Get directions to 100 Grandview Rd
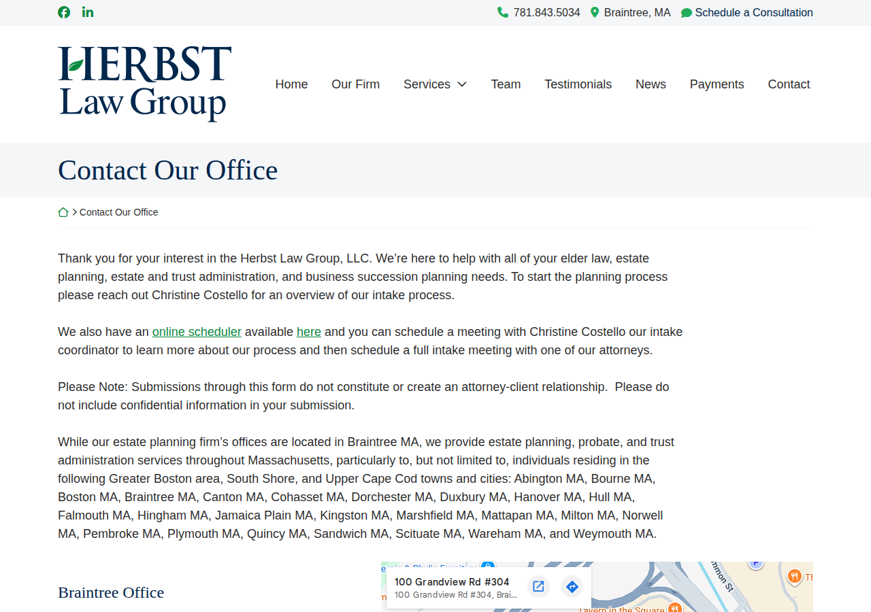This screenshot has width=871, height=612. [572, 586]
